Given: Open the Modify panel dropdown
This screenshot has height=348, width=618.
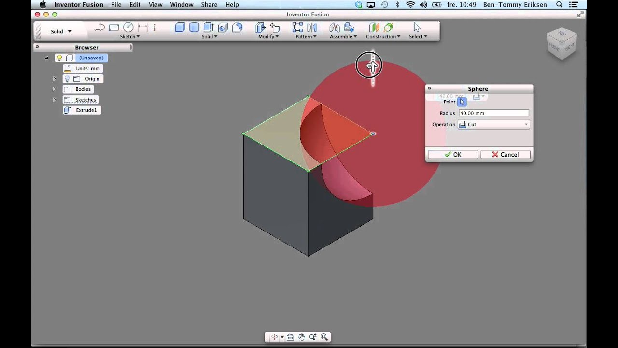Looking at the screenshot, I should 268,37.
